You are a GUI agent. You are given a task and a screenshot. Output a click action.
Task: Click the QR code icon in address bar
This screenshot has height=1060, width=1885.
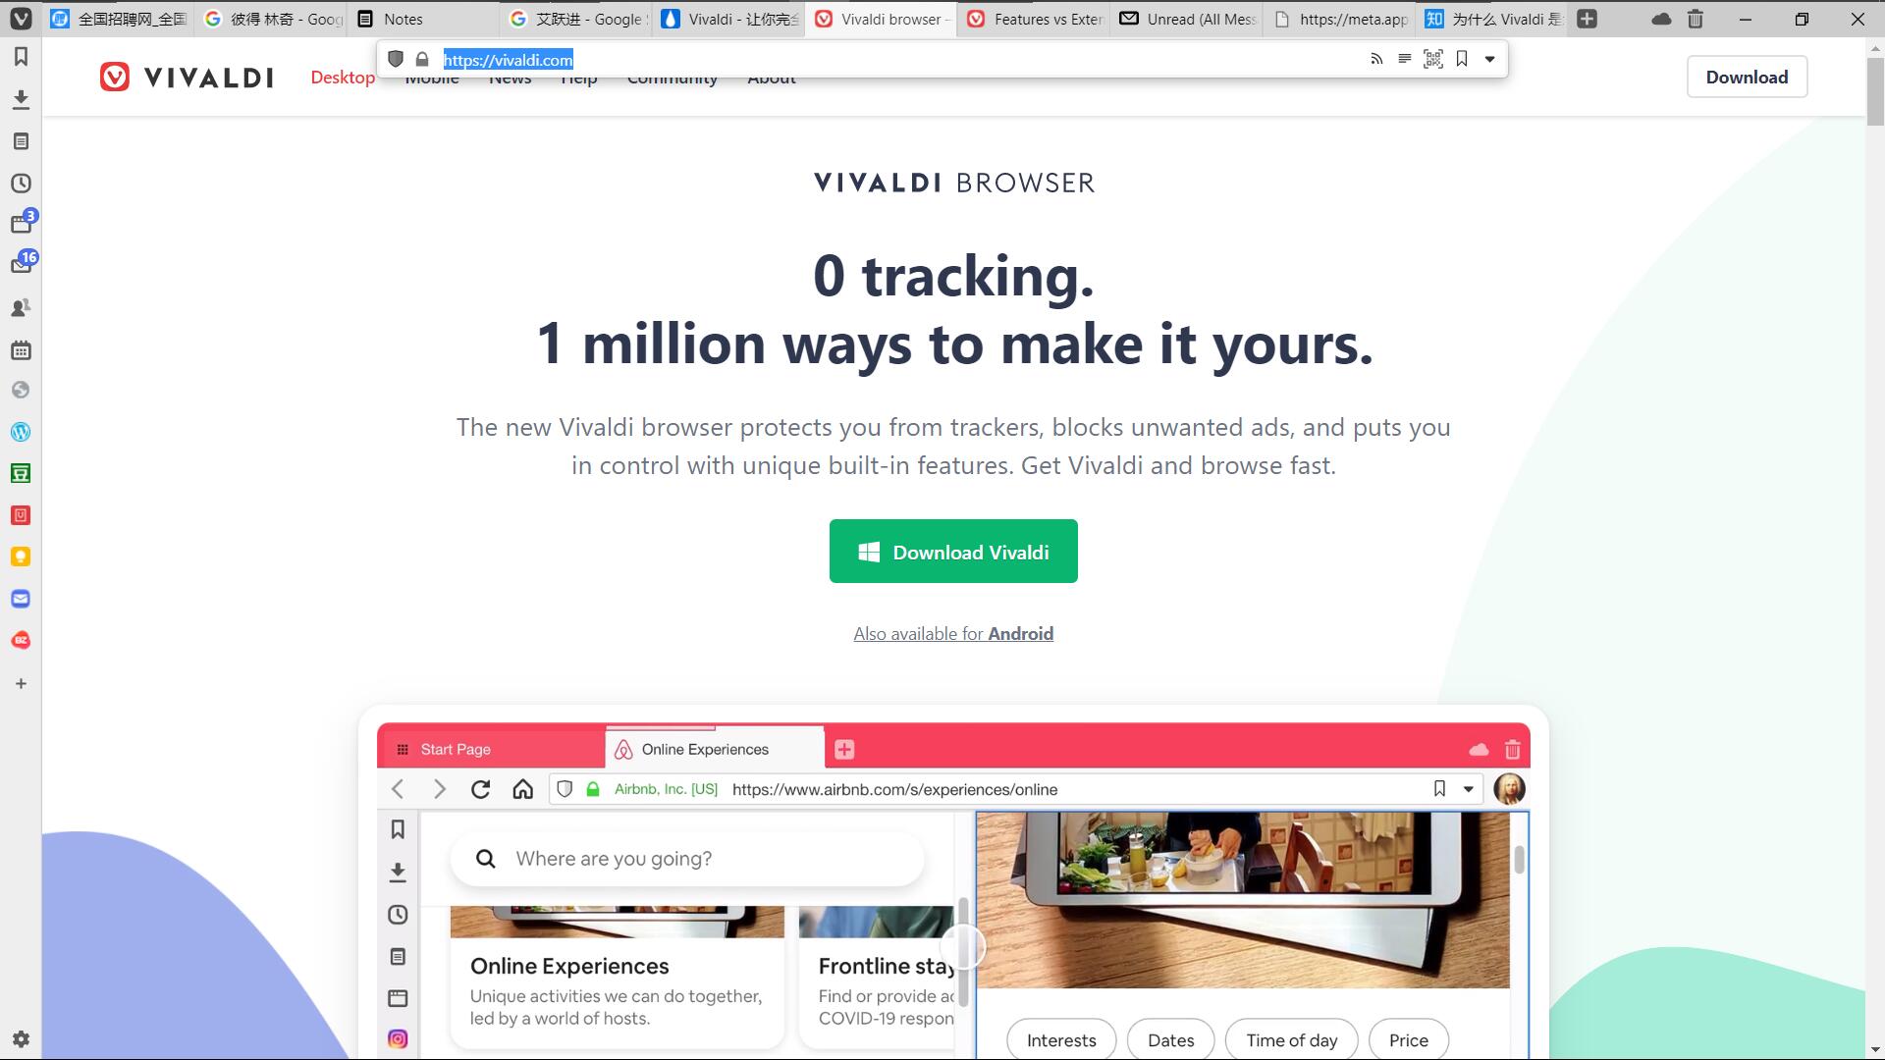[x=1432, y=59]
